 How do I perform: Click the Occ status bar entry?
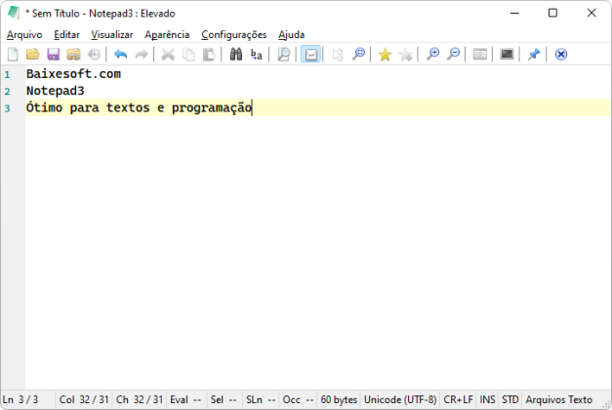[299, 400]
